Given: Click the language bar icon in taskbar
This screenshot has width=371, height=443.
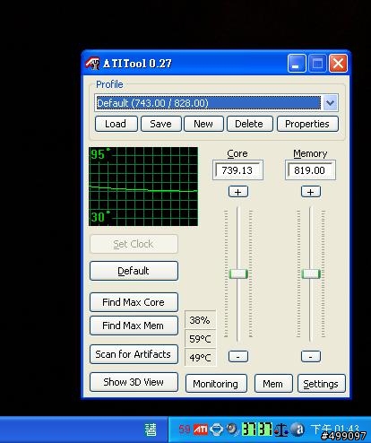Looking at the screenshot, I should (151, 430).
